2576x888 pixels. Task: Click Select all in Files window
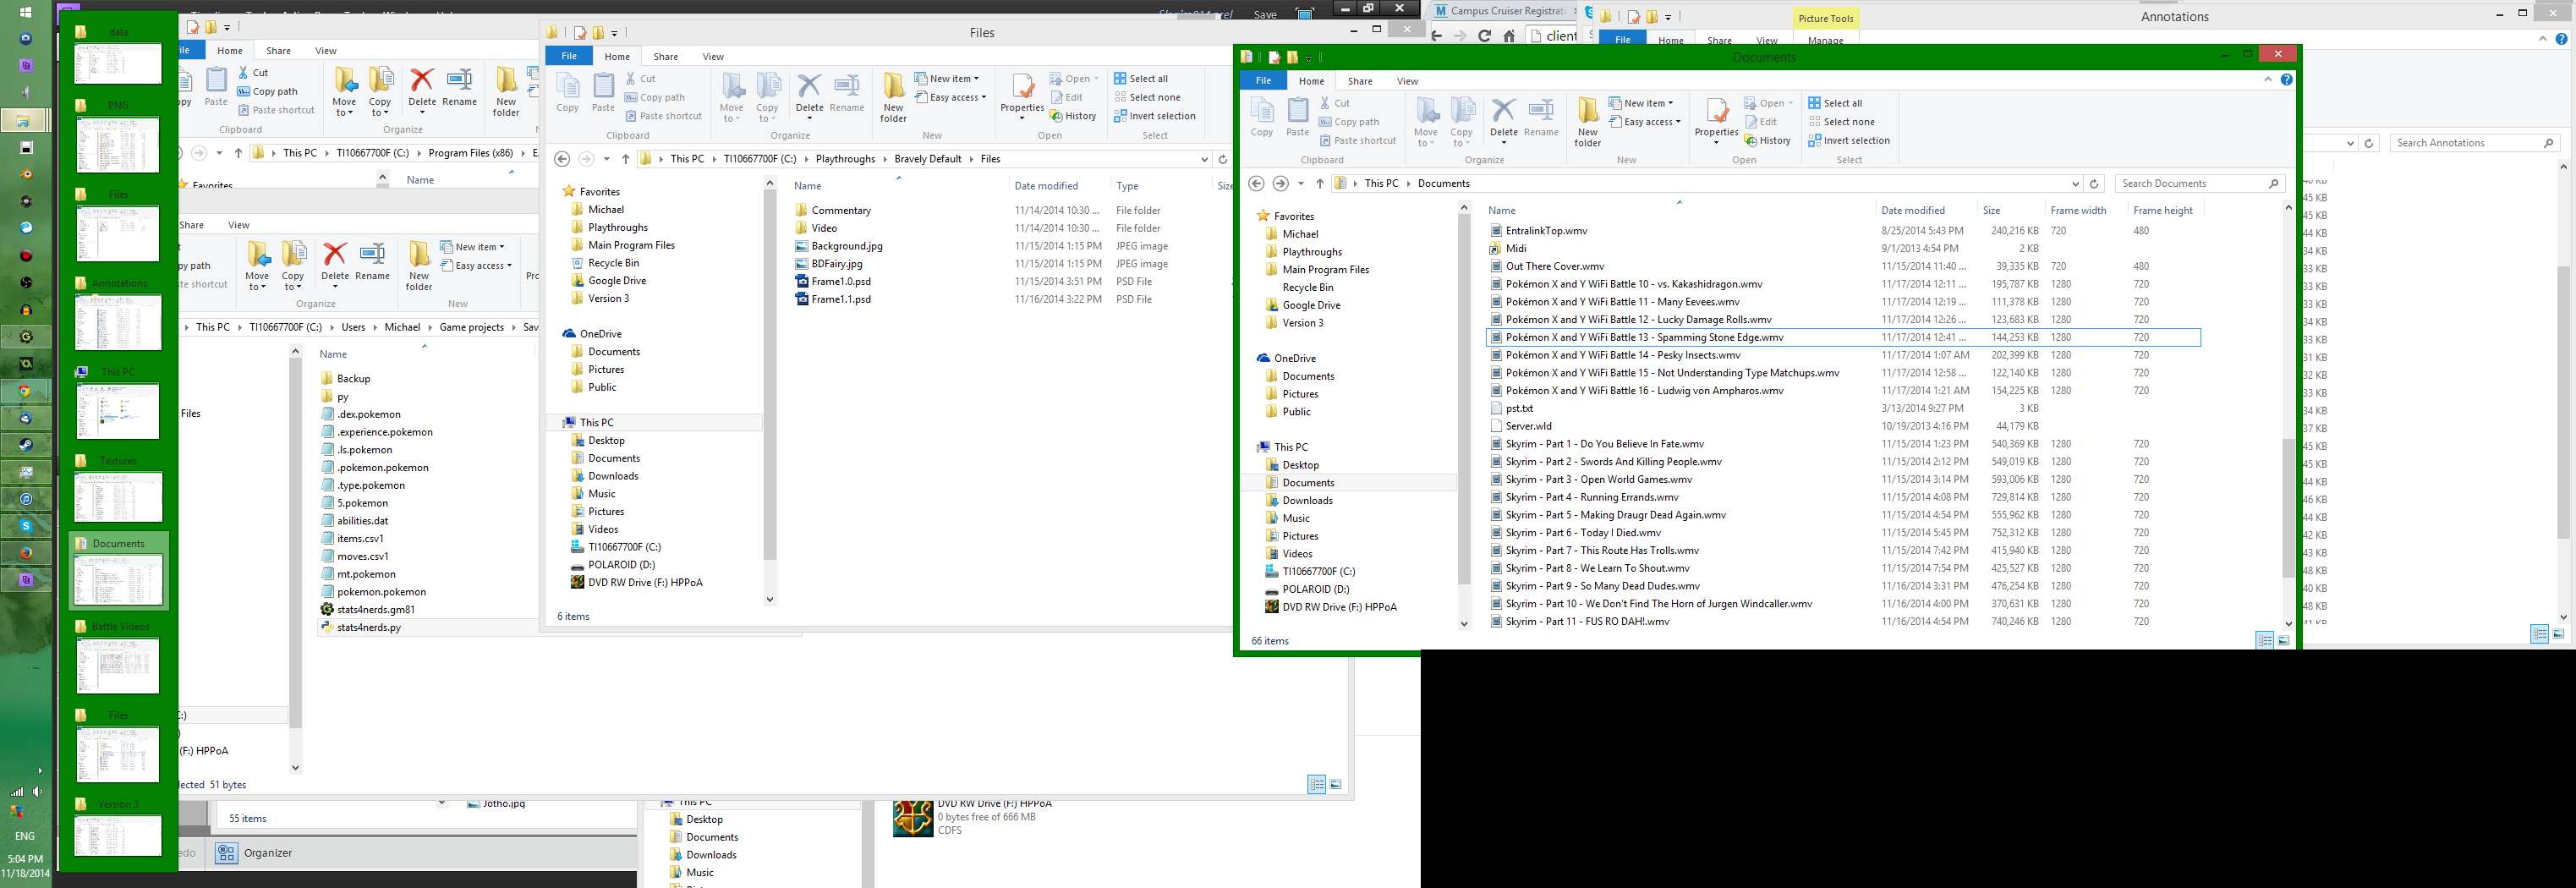point(1141,79)
